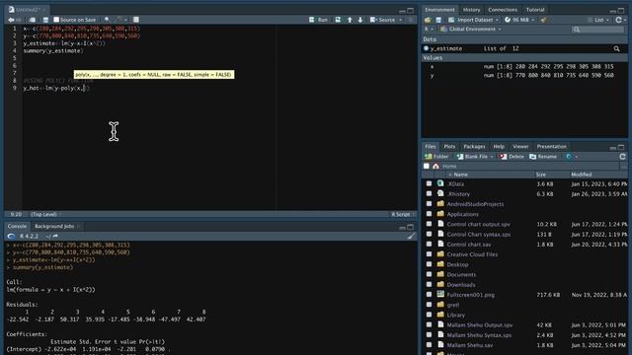Click the Source button

pos(383,20)
